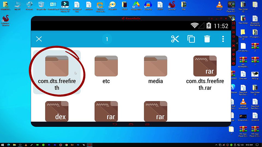262x147 pixels.
Task: Open tik tok id document
Action: tap(255, 117)
